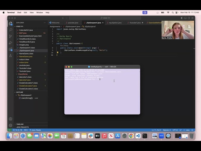201x151 pixels.
Task: Open the Extensions view
Action: 10,49
